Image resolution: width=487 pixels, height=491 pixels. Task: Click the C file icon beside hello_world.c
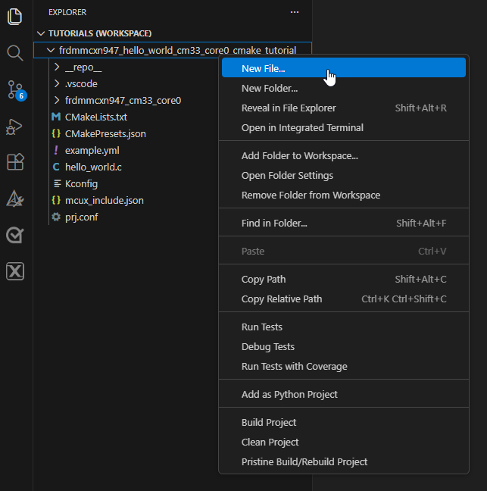coord(56,167)
